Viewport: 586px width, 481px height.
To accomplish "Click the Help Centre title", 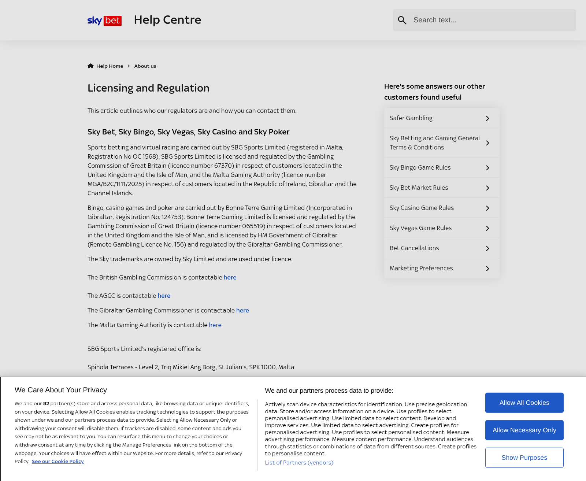I will pyautogui.click(x=167, y=20).
